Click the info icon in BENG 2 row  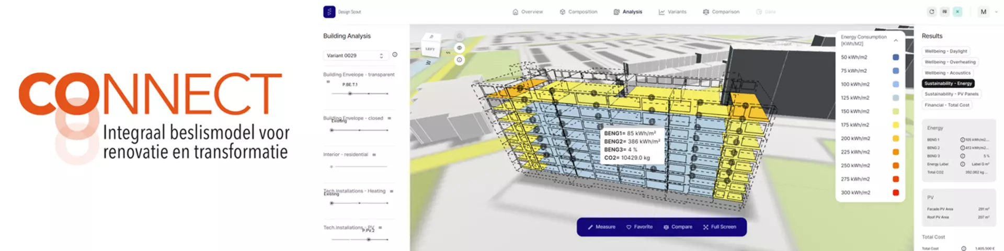pos(963,148)
